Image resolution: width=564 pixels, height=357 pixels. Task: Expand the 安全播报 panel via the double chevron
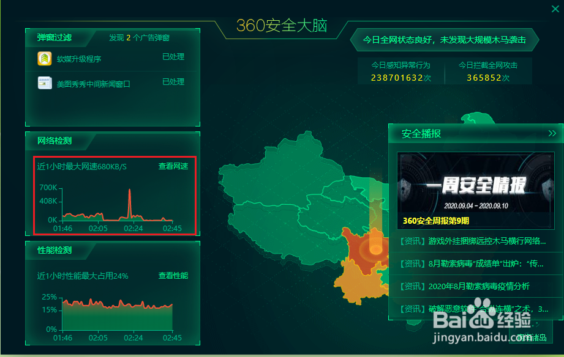coord(552,133)
